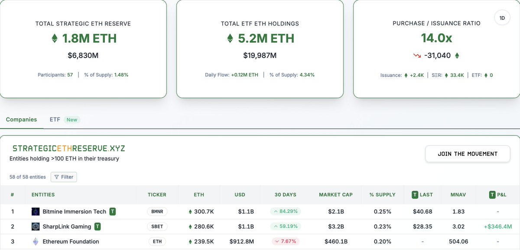Click the $40.68 last price
Screen dimensions: 520x250
pos(422,212)
